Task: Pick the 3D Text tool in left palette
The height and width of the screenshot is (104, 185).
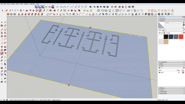Action: [5, 64]
